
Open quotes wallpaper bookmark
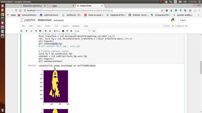(x=183, y=15)
